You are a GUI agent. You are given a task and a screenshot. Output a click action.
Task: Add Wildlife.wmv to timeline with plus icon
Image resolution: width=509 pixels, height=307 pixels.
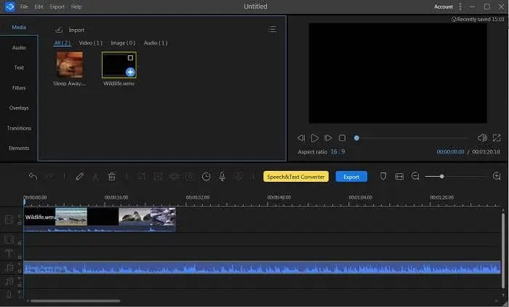pyautogui.click(x=129, y=72)
